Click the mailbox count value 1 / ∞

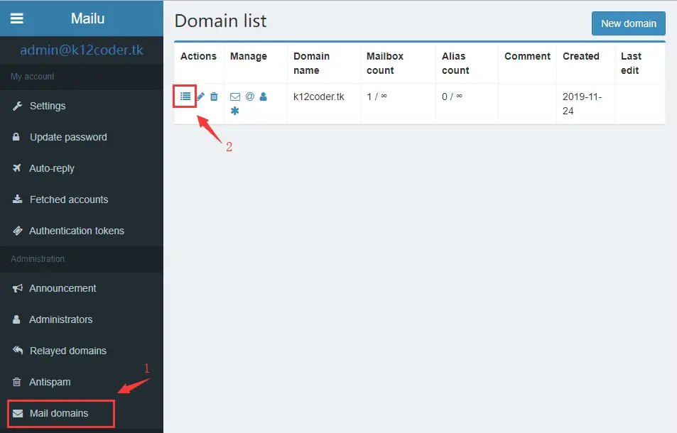coord(377,97)
